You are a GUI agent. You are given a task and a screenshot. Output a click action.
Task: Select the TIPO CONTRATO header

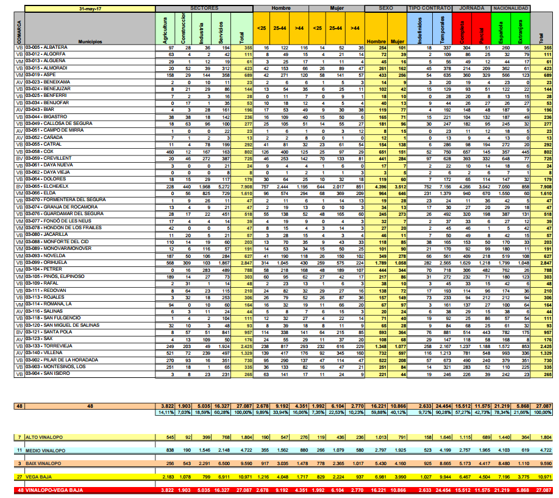tap(430, 10)
